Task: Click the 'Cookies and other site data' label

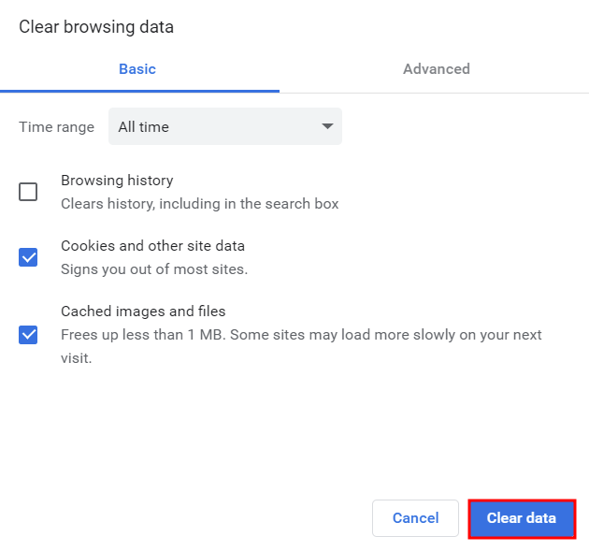Action: pos(152,246)
